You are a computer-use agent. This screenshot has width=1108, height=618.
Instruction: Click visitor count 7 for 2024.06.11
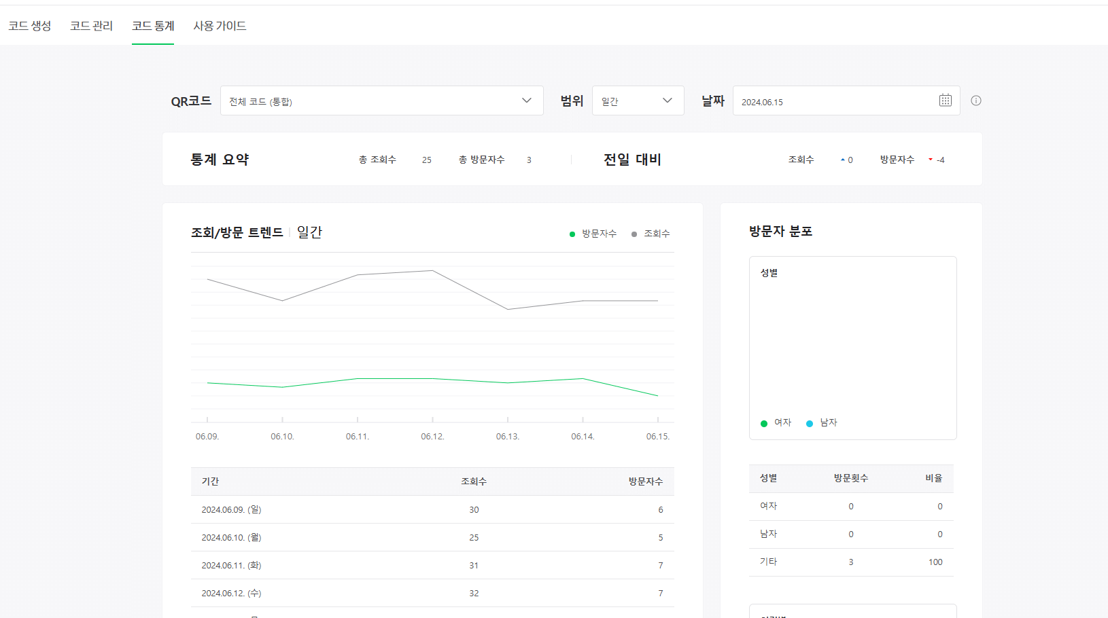point(659,565)
